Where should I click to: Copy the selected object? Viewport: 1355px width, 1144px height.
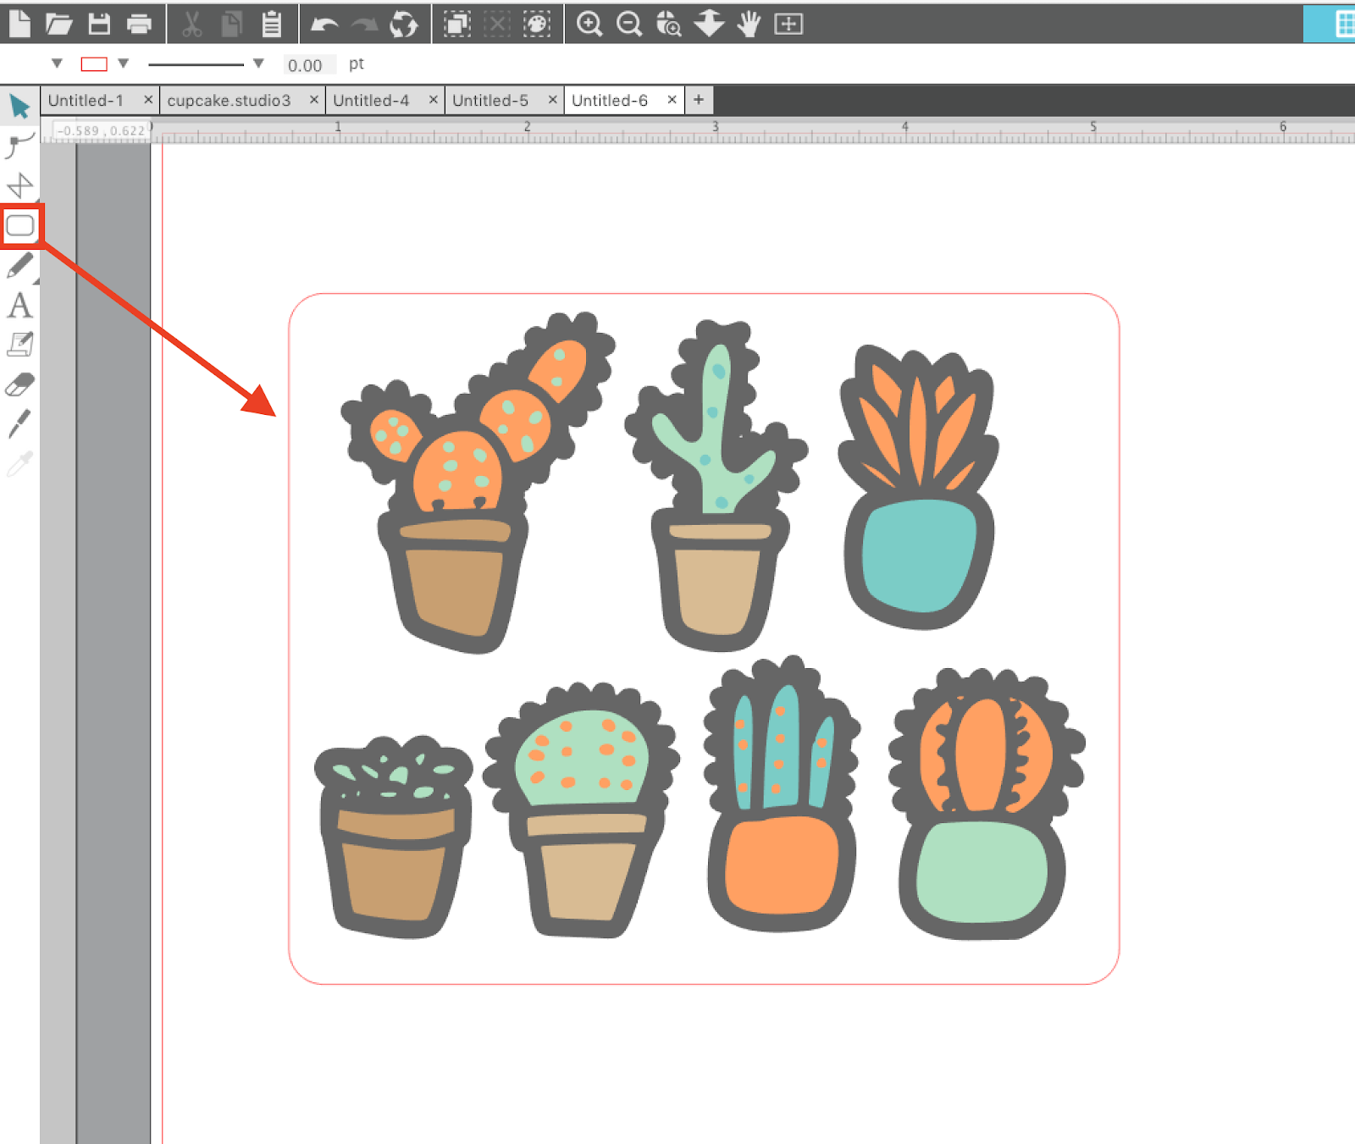pos(231,25)
